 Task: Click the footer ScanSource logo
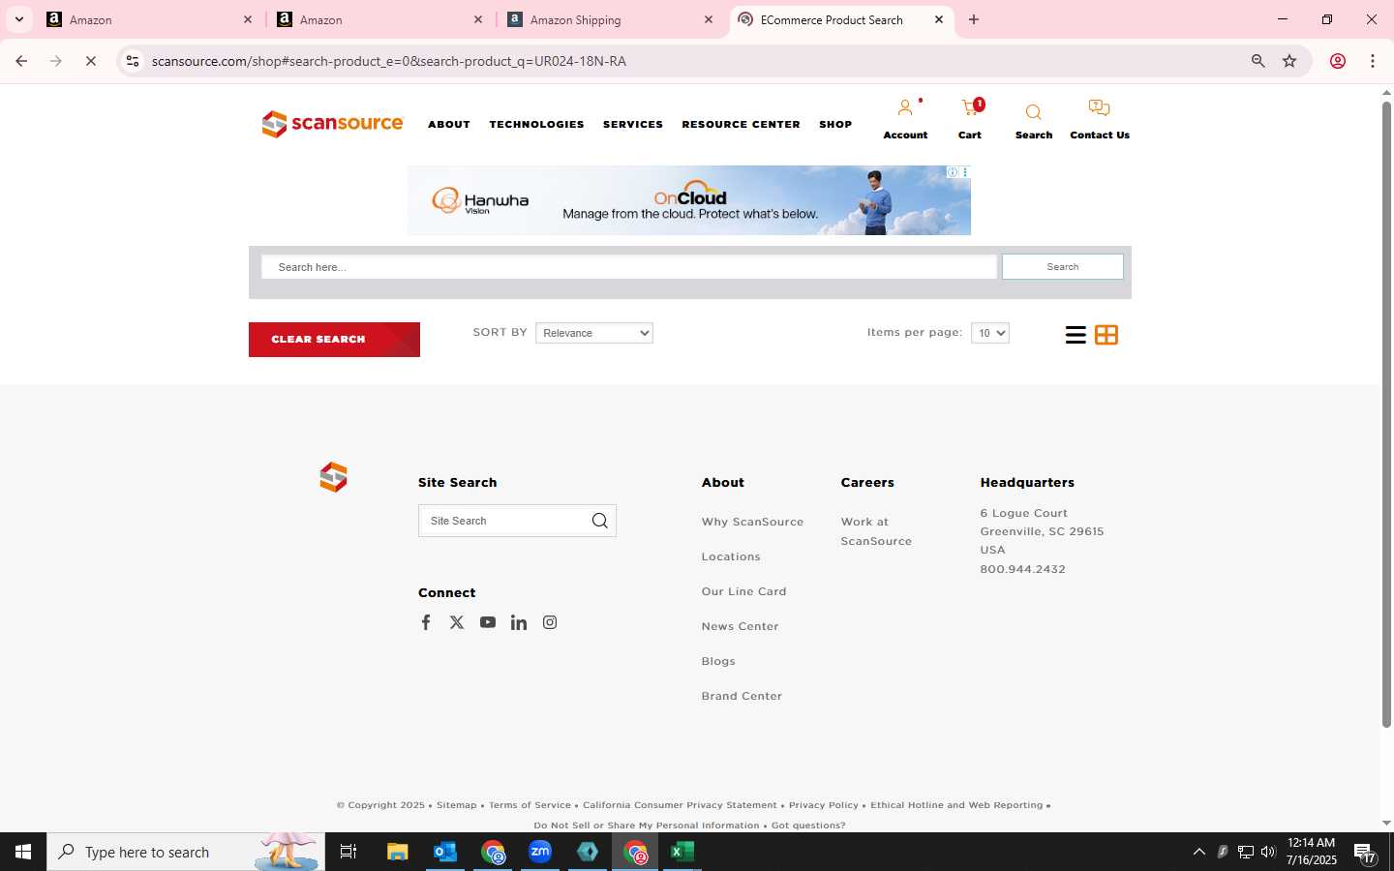[x=333, y=477]
